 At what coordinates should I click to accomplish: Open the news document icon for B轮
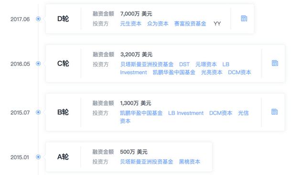point(275,111)
